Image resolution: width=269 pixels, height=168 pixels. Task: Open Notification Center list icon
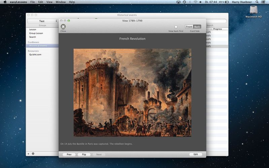click(x=263, y=2)
